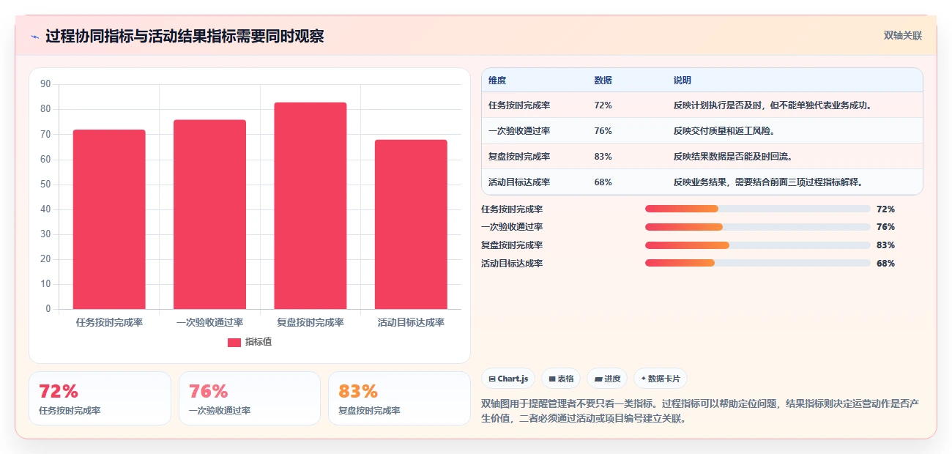952x454 pixels.
Task: Click the 任务按时完成率 x-axis label
Action: [x=109, y=322]
